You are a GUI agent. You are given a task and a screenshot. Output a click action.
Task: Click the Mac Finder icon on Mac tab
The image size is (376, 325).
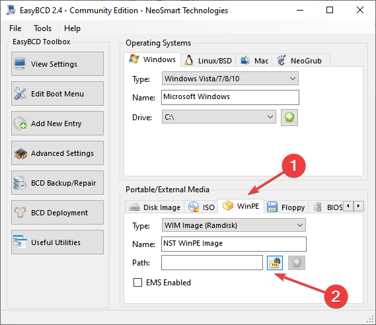click(x=245, y=60)
